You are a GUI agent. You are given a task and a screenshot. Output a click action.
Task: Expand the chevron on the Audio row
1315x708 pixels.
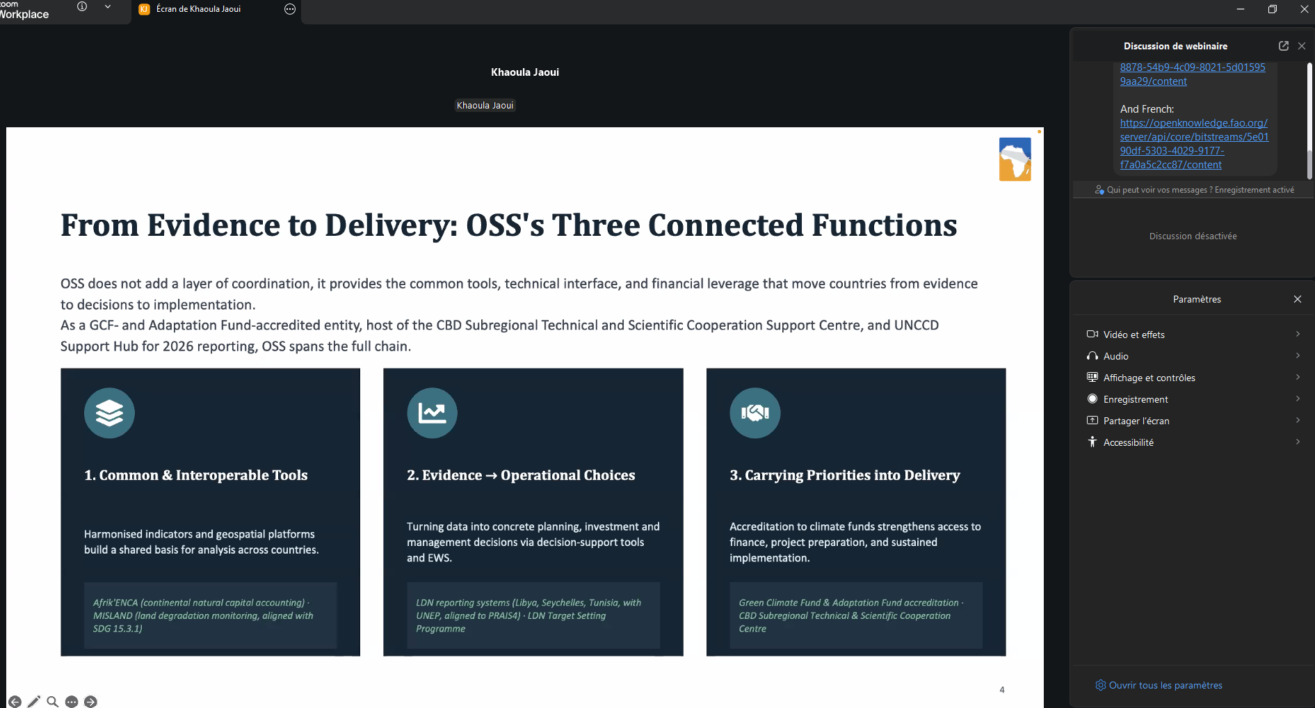(1298, 355)
